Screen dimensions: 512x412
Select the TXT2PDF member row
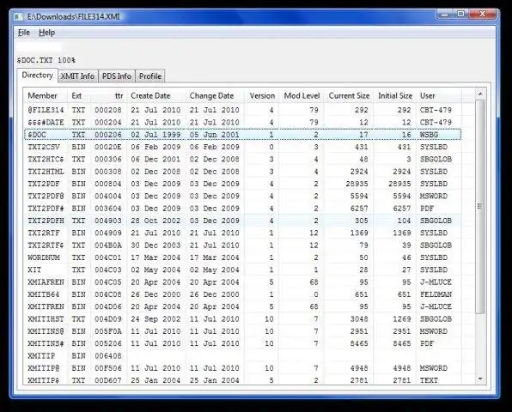coord(242,184)
